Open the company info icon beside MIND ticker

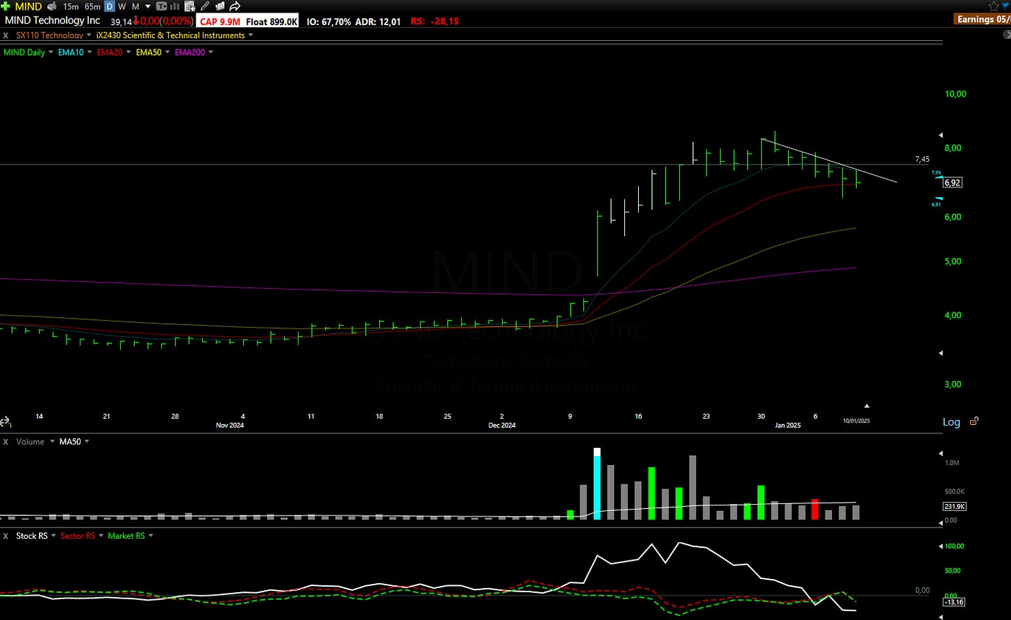[x=51, y=6]
